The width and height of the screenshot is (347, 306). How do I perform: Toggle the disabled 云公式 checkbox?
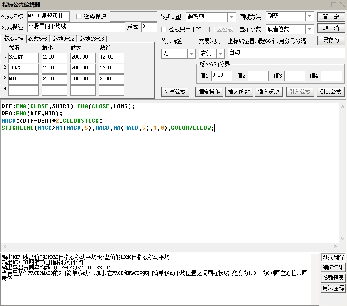click(212, 29)
